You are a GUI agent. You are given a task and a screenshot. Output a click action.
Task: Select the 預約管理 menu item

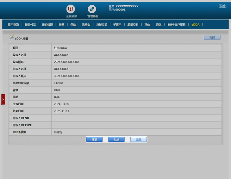(x=47, y=25)
